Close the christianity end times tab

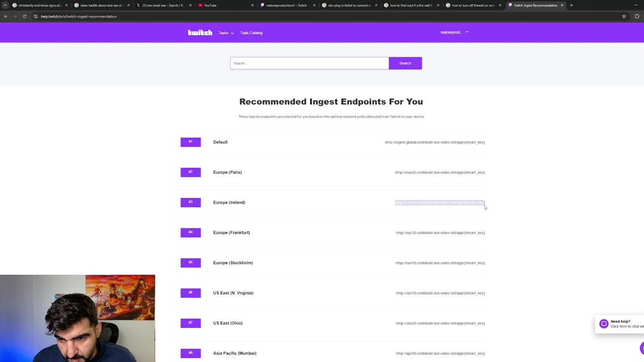66,5
